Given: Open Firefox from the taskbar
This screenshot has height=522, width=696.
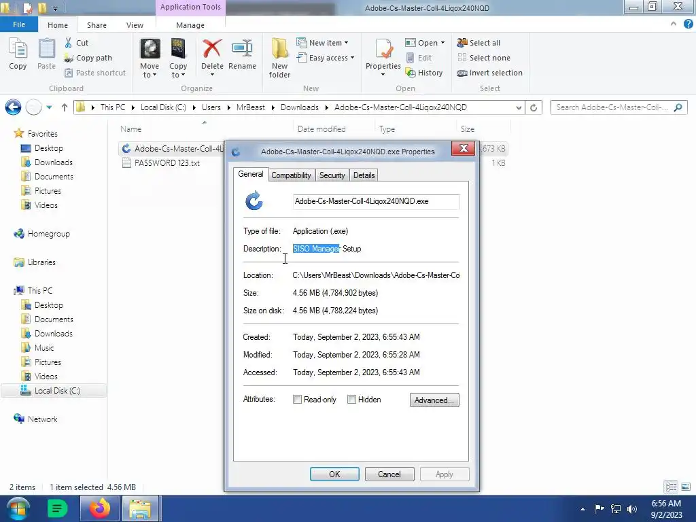Looking at the screenshot, I should point(100,508).
